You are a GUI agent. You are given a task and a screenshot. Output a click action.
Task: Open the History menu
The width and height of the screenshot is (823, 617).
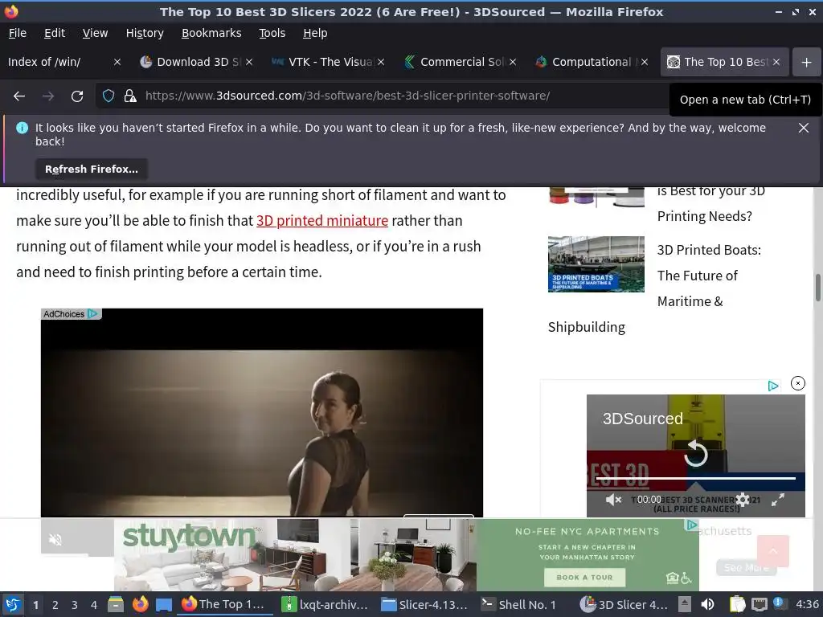pyautogui.click(x=145, y=33)
